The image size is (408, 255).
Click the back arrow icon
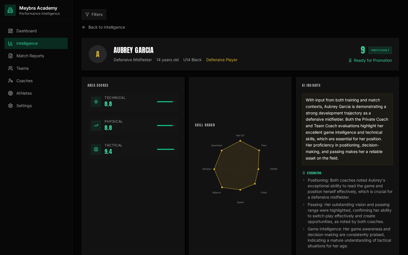[x=84, y=27]
